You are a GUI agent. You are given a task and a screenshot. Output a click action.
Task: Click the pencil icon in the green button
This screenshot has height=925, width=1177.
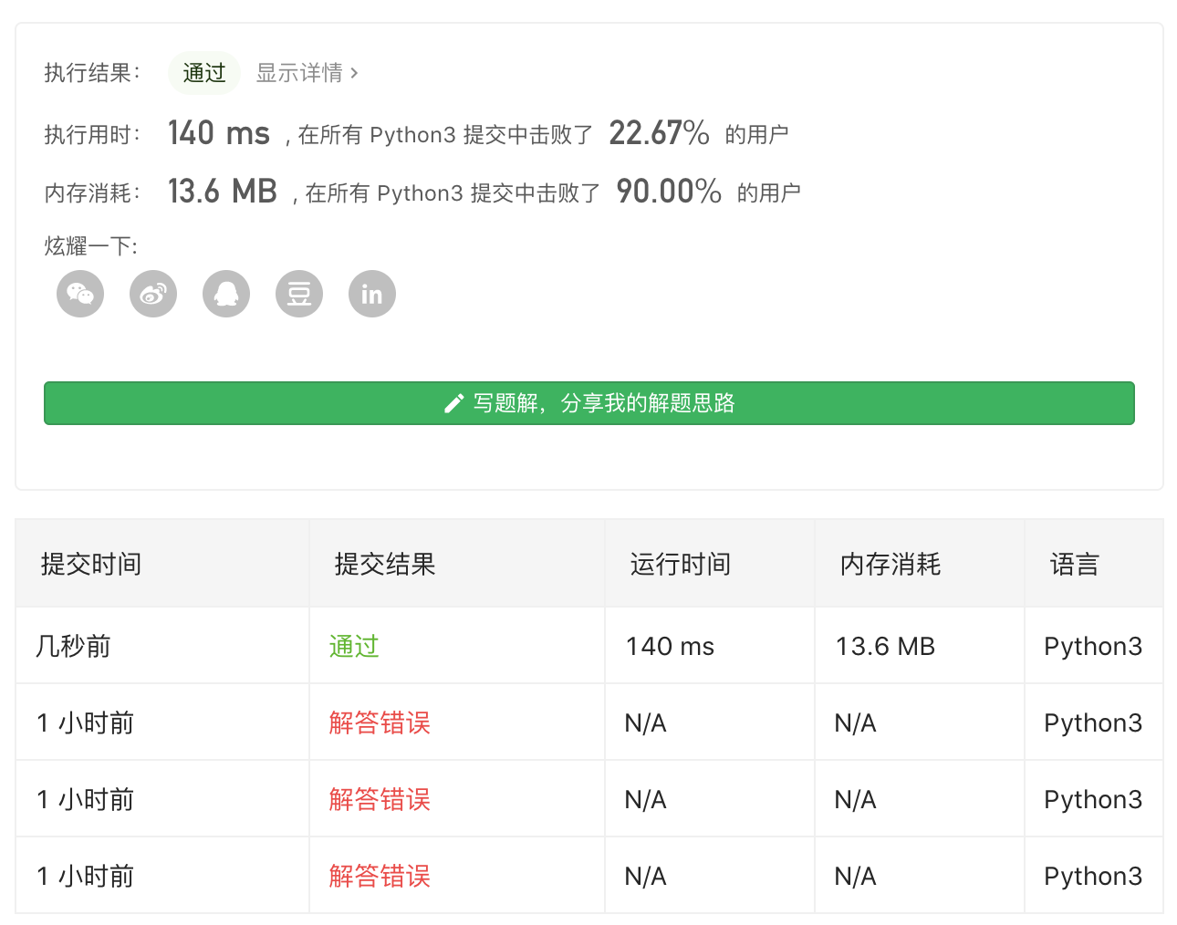[x=453, y=403]
